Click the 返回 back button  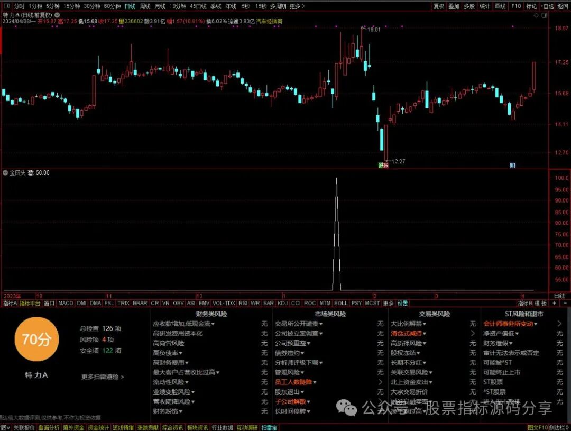pos(563,6)
